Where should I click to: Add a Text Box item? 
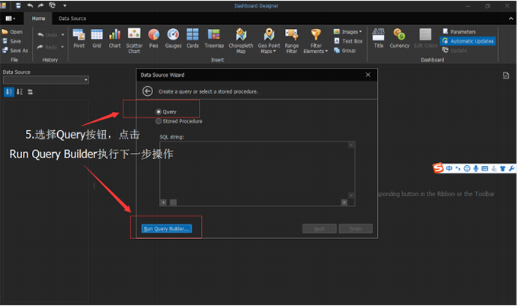click(x=349, y=41)
